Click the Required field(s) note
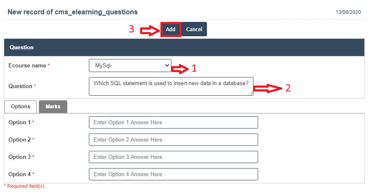 click(x=24, y=186)
